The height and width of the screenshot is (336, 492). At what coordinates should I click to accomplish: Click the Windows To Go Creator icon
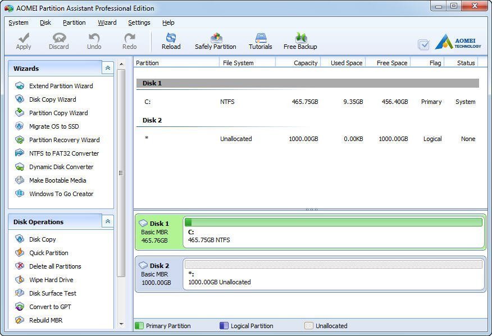click(x=20, y=194)
